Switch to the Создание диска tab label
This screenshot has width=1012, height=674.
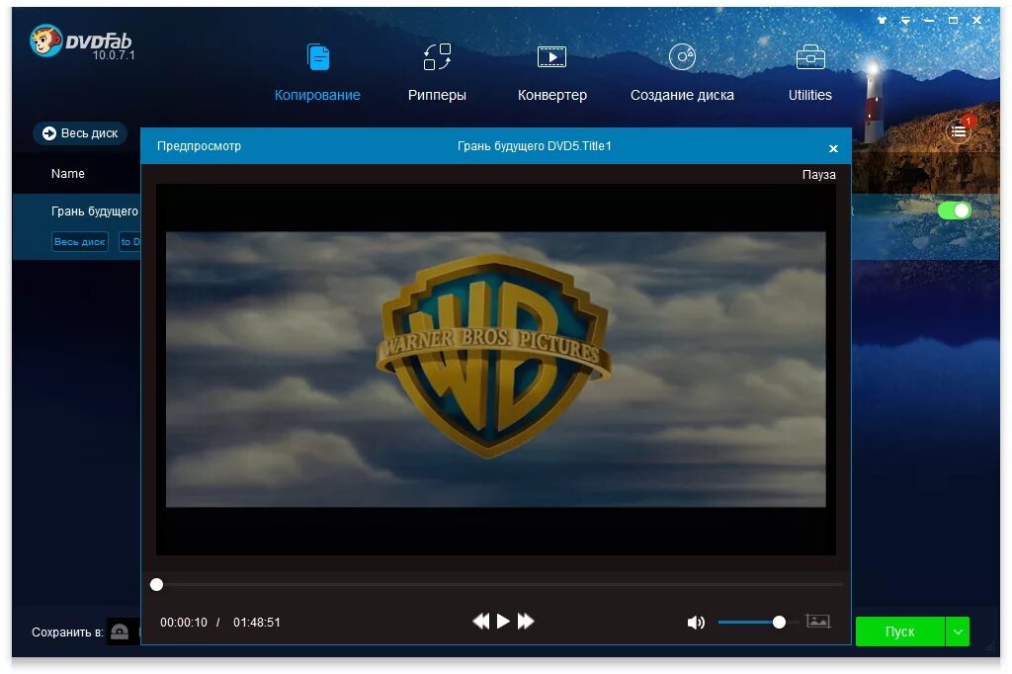[x=682, y=95]
